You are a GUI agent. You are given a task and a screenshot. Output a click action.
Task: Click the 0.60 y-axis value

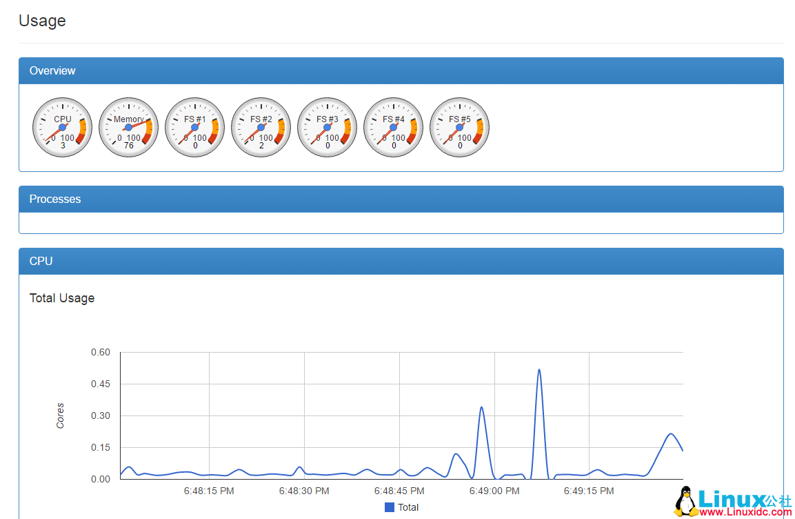(x=101, y=352)
